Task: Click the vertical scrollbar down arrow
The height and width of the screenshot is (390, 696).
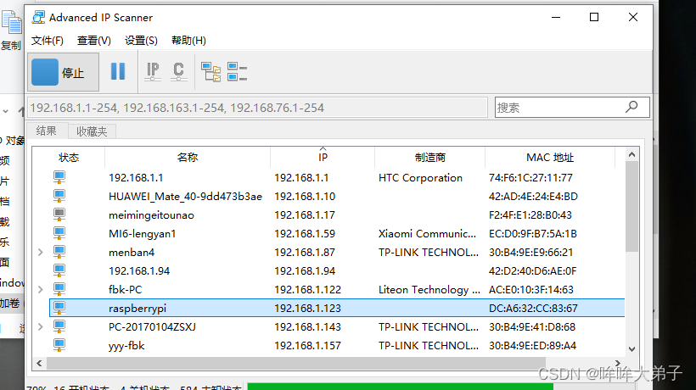Action: coord(631,349)
